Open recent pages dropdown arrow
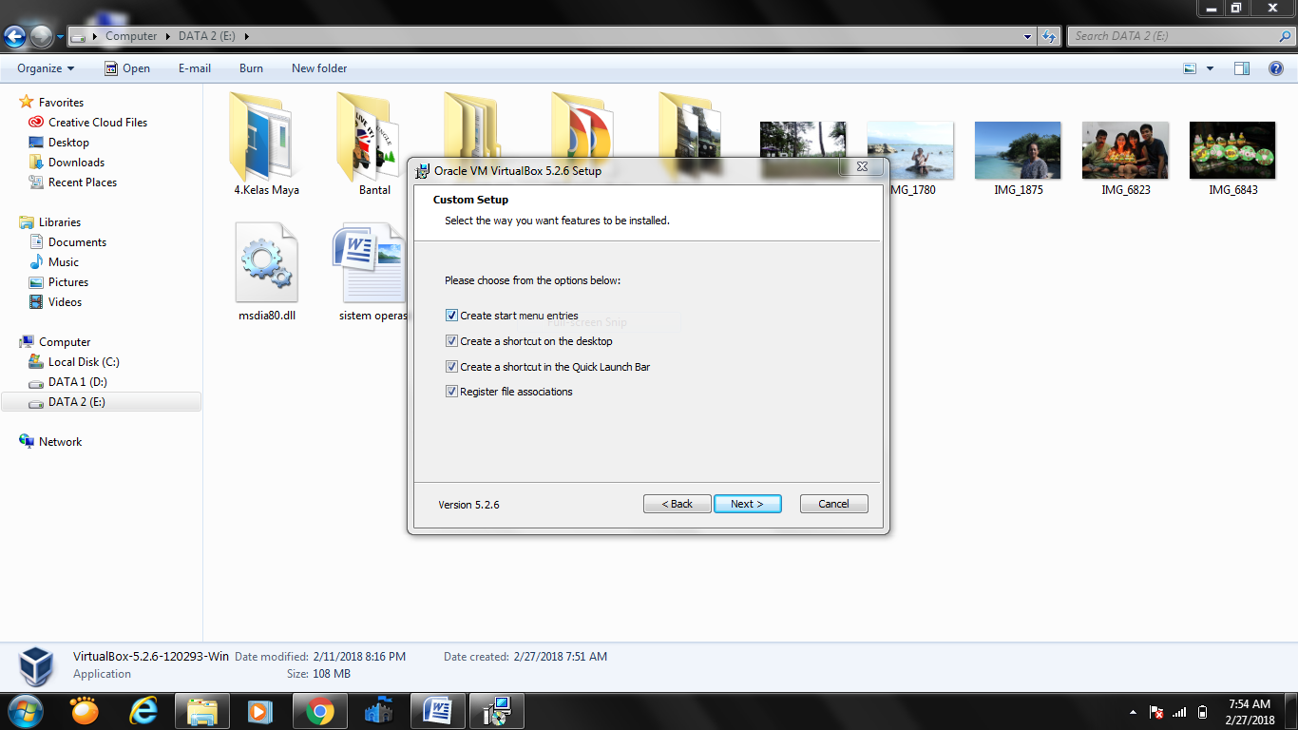Image resolution: width=1298 pixels, height=730 pixels. tap(61, 37)
